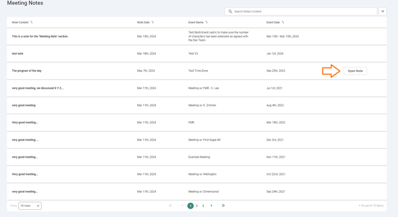Sort by Event Name column arrows
The width and height of the screenshot is (398, 217).
(206, 22)
